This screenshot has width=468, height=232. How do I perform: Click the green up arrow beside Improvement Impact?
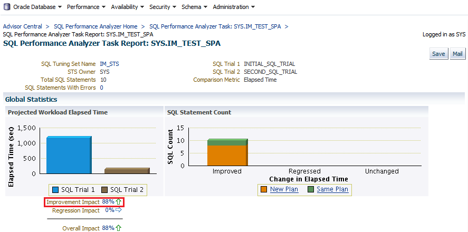[x=119, y=202]
